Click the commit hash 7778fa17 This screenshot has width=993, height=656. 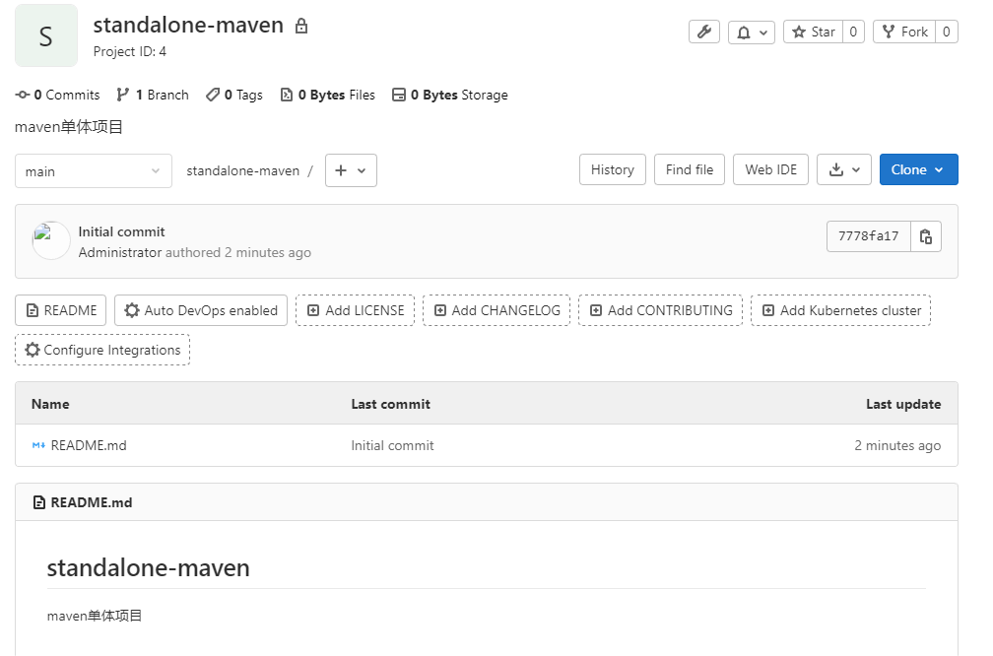[x=868, y=236]
